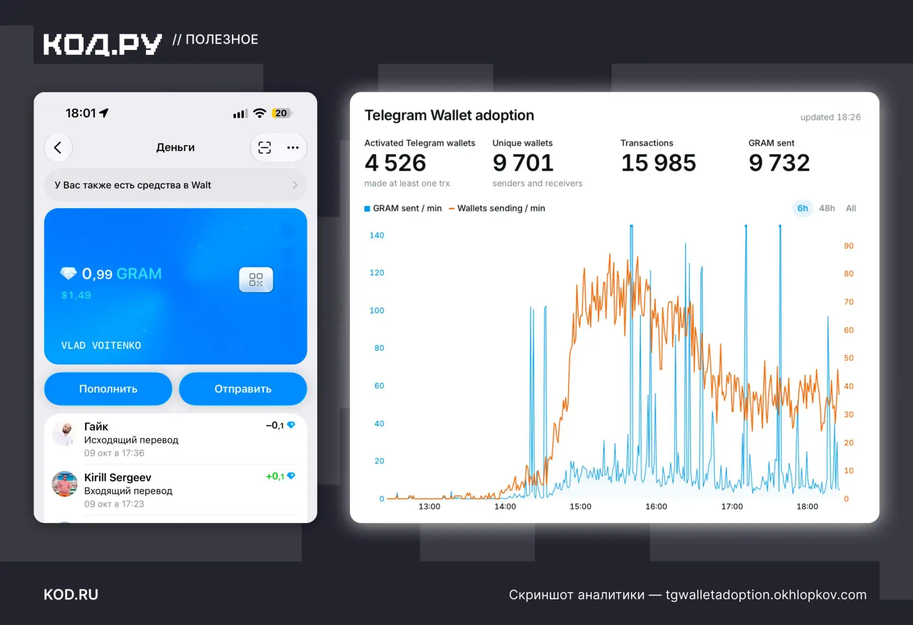Toggle the Wallets sending / min legend series
The image size is (913, 625).
[497, 208]
